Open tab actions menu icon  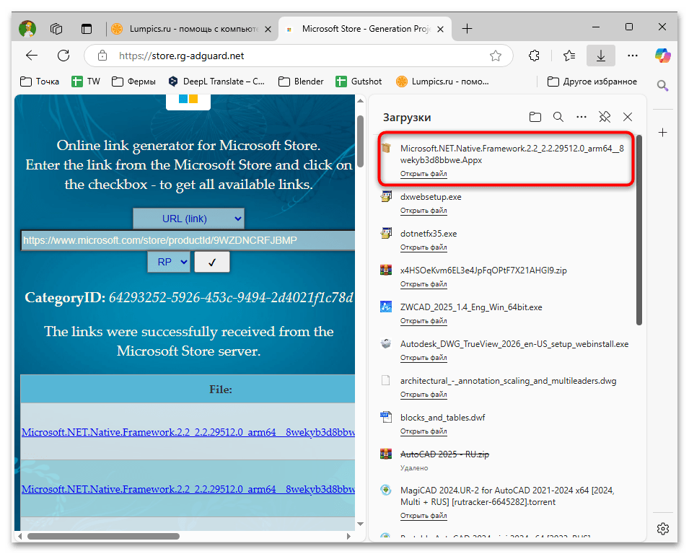pos(87,29)
